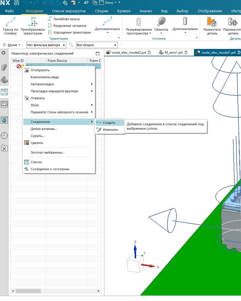The height and width of the screenshot is (301, 241).
Task: Select the Трасса по сплайну tool
Action: pos(10,26)
